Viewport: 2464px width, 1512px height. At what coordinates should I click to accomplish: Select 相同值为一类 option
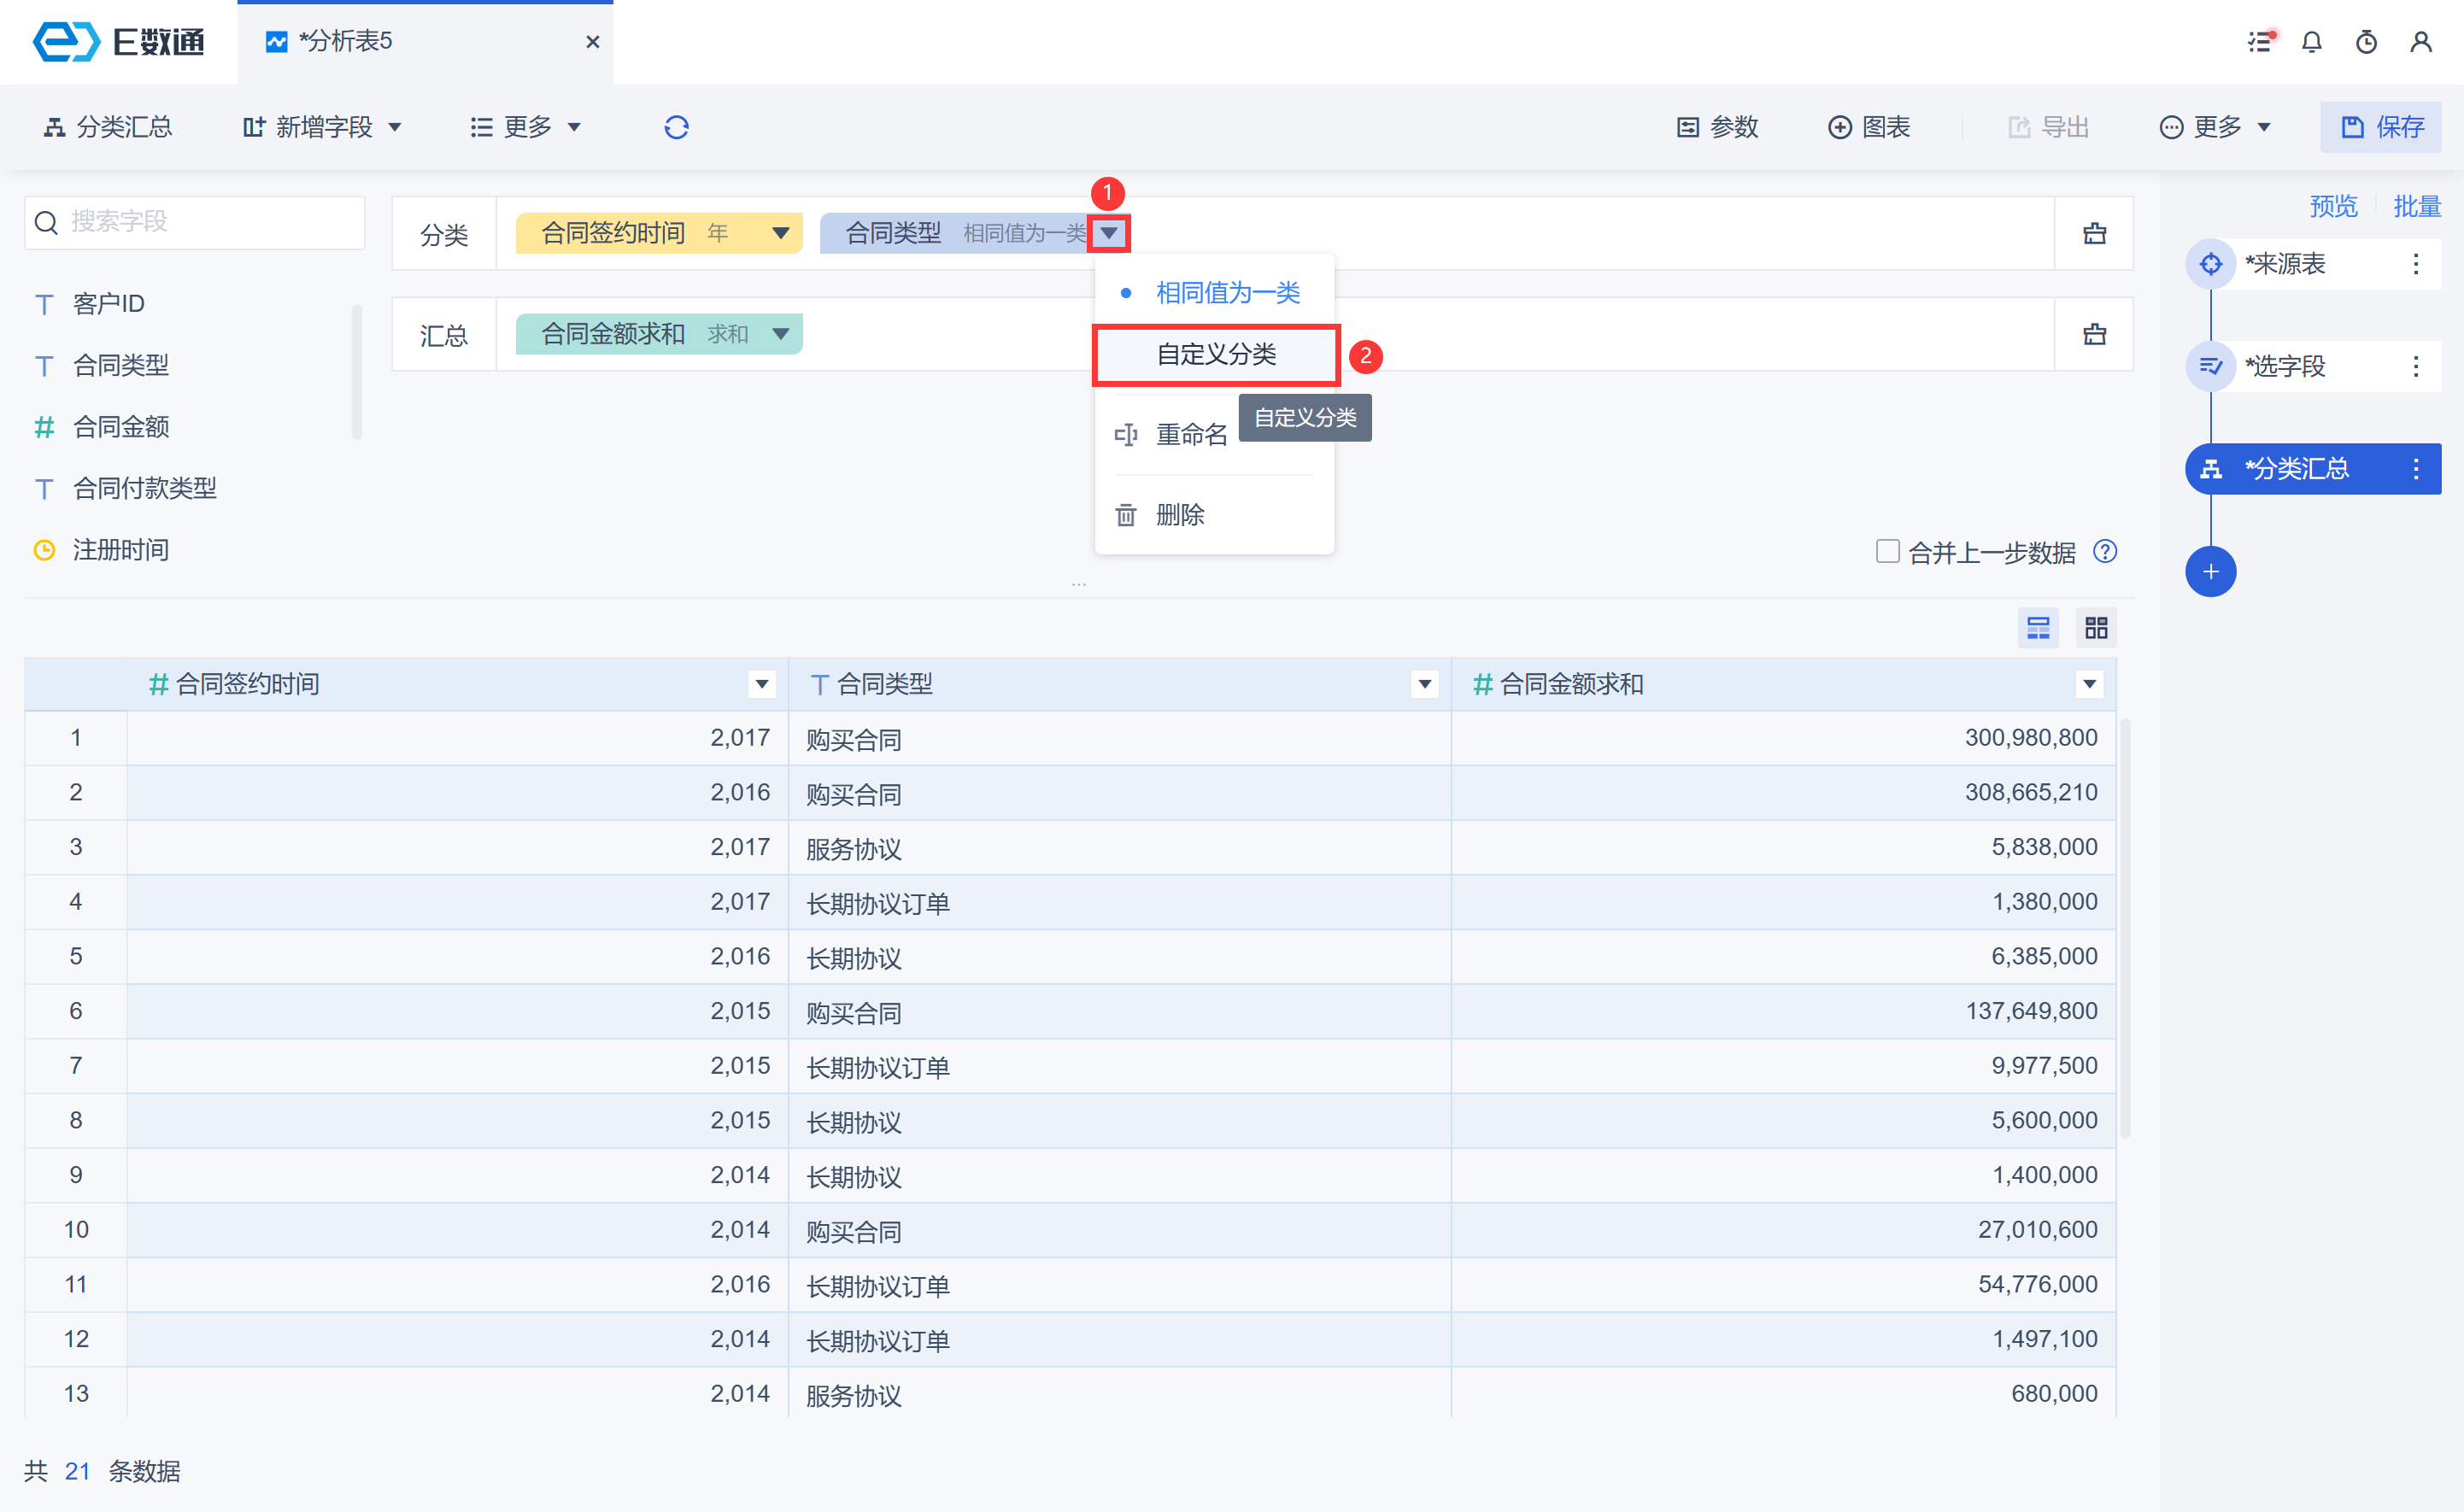tap(1227, 293)
